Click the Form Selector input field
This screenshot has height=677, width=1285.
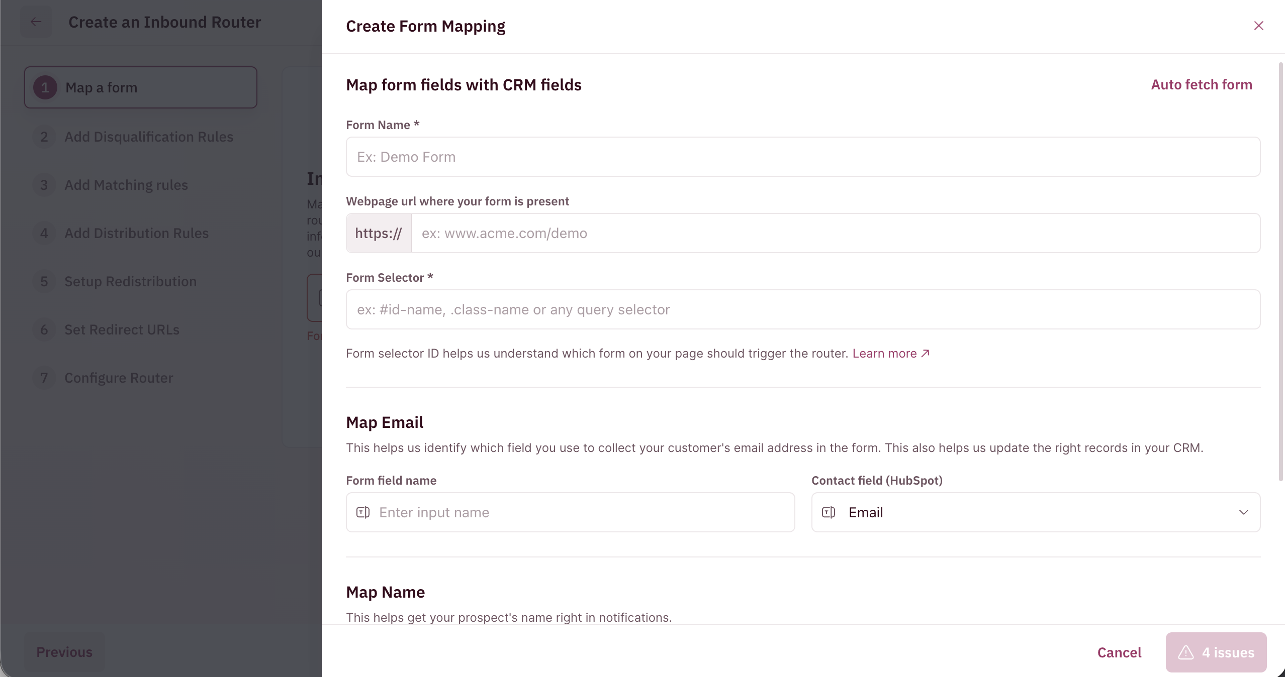click(x=803, y=309)
